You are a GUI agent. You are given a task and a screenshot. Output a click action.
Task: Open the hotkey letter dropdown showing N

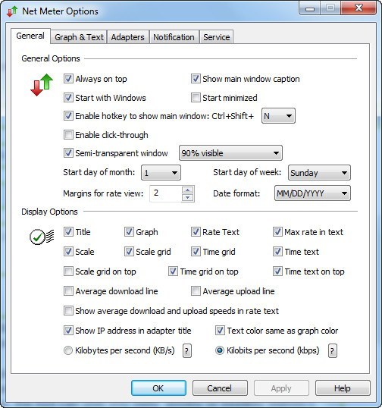pos(278,116)
